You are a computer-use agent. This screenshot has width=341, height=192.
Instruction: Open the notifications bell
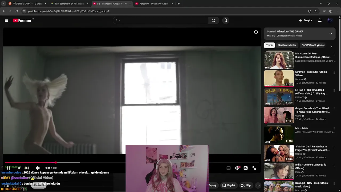coord(320,21)
